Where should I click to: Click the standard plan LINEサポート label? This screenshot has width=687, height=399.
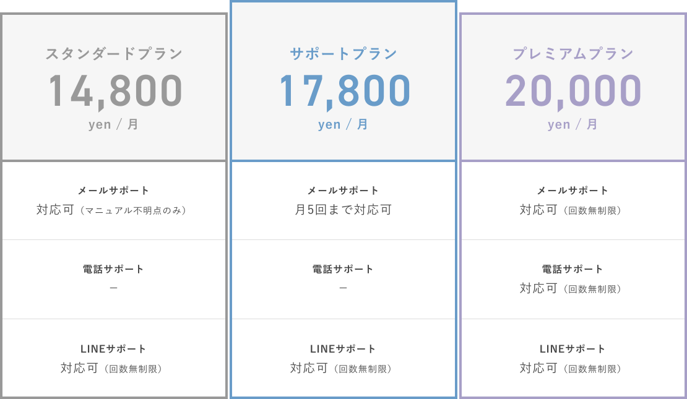113,349
